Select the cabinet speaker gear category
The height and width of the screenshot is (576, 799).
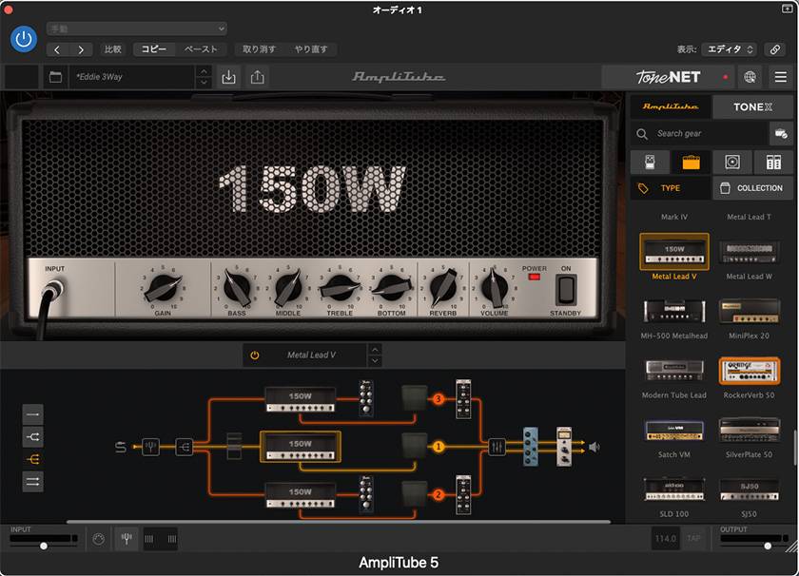coord(731,162)
